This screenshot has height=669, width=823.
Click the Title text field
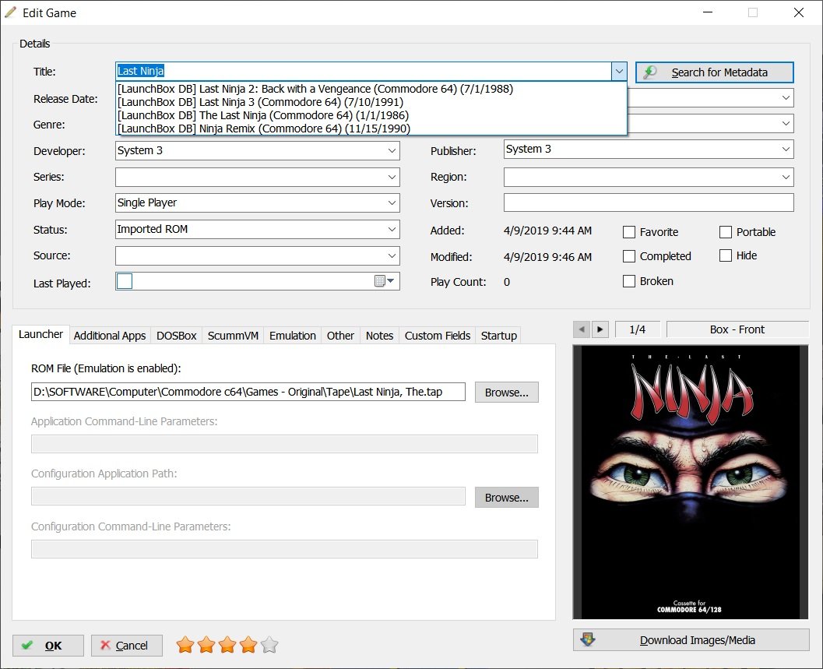[x=363, y=71]
